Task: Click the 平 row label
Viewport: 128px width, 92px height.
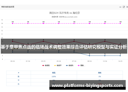Action: (18, 80)
